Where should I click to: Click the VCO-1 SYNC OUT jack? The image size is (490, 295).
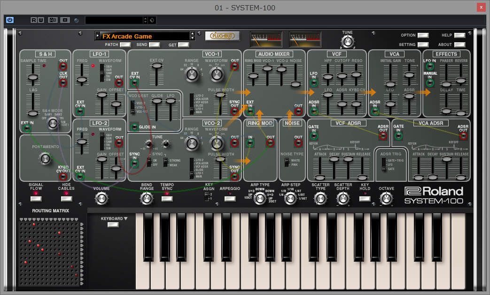point(235,111)
